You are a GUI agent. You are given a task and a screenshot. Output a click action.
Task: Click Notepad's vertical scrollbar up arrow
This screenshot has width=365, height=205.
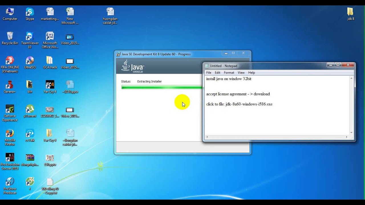pos(351,78)
